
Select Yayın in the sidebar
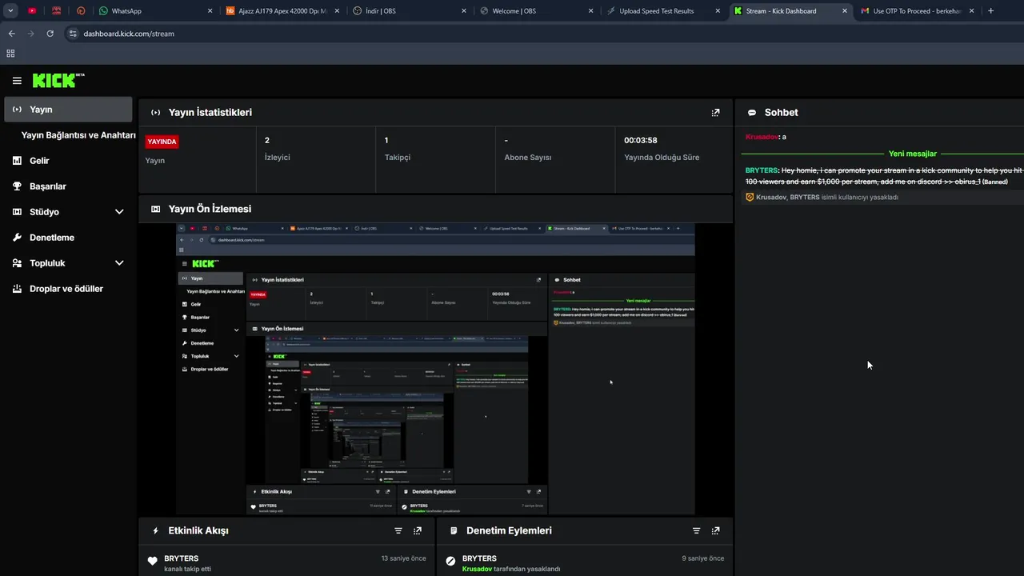[68, 110]
